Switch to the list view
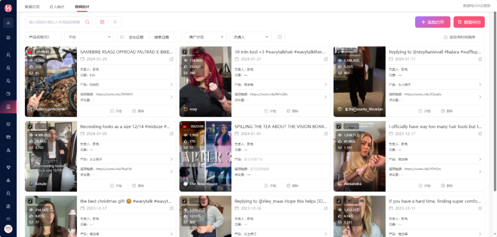The image size is (497, 237). coord(115,22)
